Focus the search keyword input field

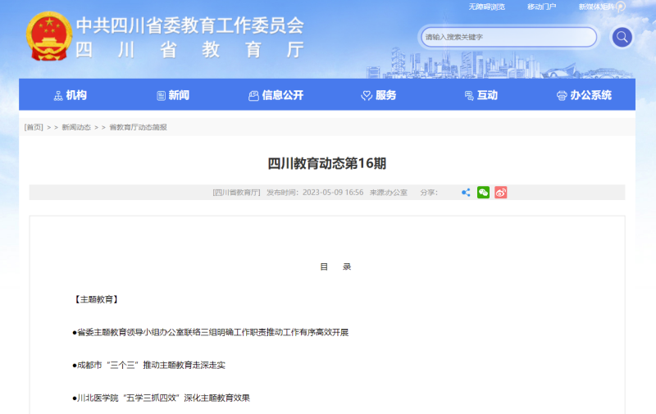509,37
